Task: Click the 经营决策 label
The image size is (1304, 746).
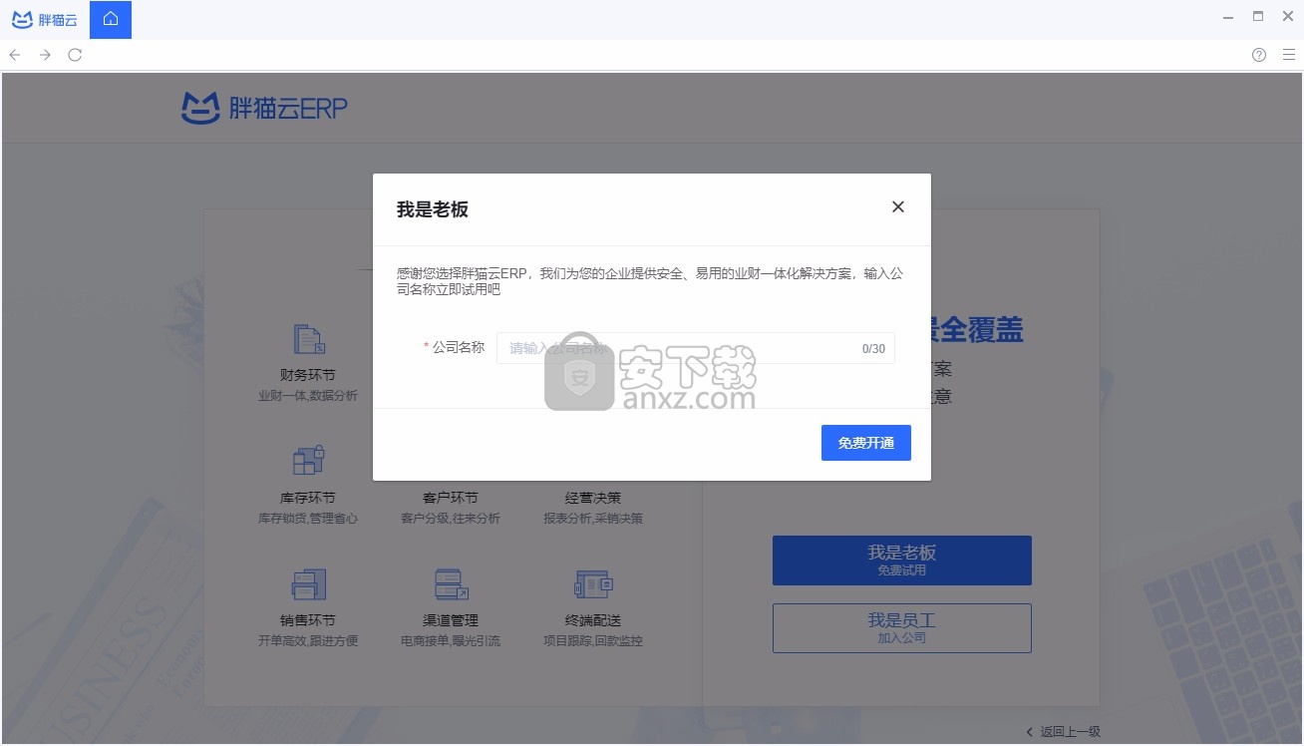Action: (593, 498)
